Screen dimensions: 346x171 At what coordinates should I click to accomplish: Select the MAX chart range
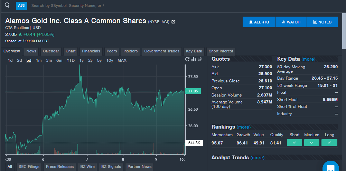[122, 61]
